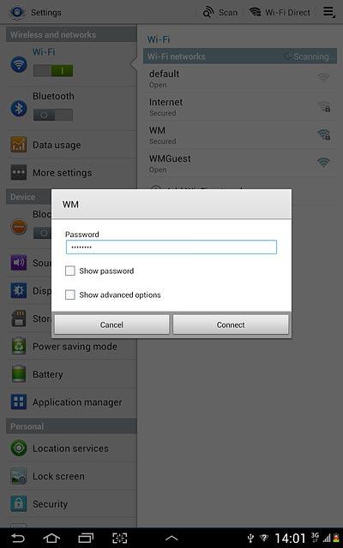Enable the Show advanced options checkbox

coord(70,295)
